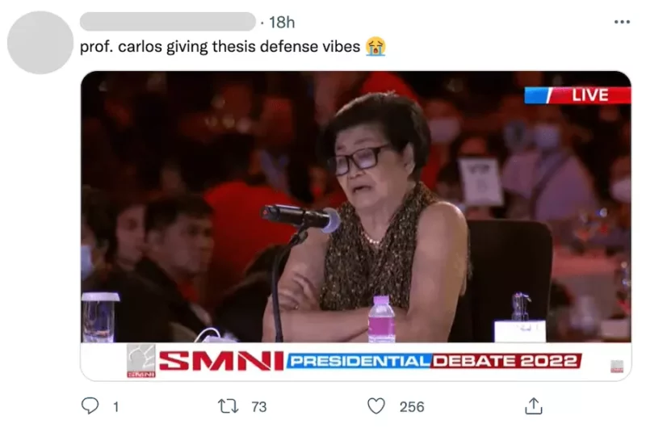Viewport: 646px width, 432px height.
Task: Click the LIVE badge on the video
Action: point(577,95)
